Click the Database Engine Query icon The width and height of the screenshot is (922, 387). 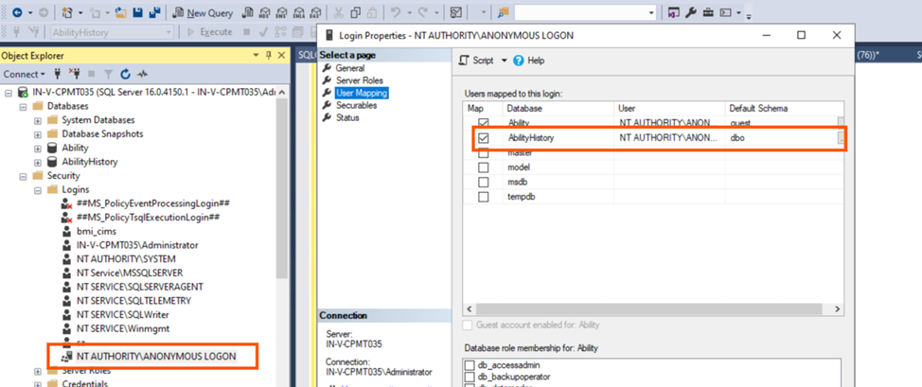coord(248,13)
